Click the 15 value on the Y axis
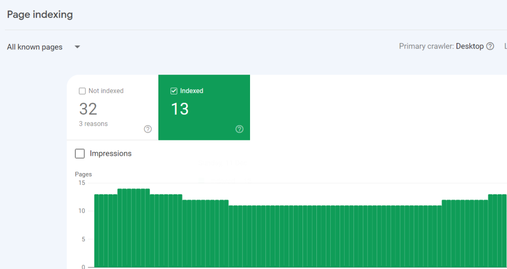This screenshot has height=269, width=507. click(x=82, y=183)
